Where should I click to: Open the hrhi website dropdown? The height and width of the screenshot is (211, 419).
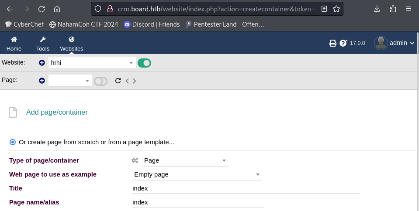click(92, 63)
